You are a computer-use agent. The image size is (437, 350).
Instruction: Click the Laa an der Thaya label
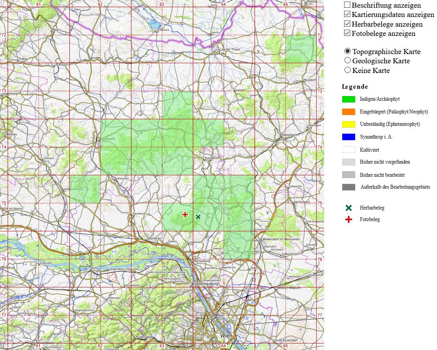click(228, 49)
